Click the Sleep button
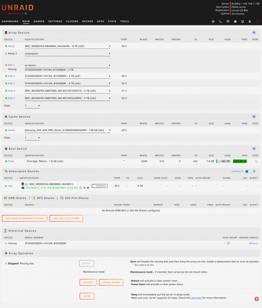The image size is (262, 308). [x=87, y=296]
